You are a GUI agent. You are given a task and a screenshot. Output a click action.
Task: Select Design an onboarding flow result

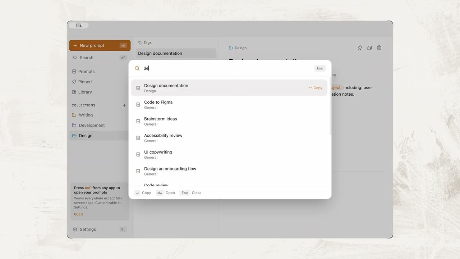click(x=229, y=171)
